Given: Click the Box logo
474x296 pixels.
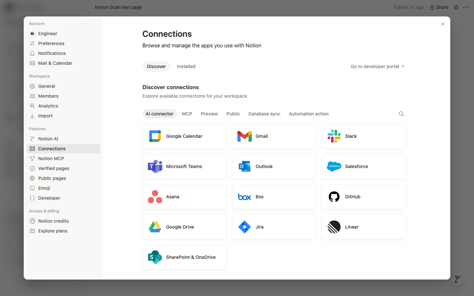Looking at the screenshot, I should [245, 197].
